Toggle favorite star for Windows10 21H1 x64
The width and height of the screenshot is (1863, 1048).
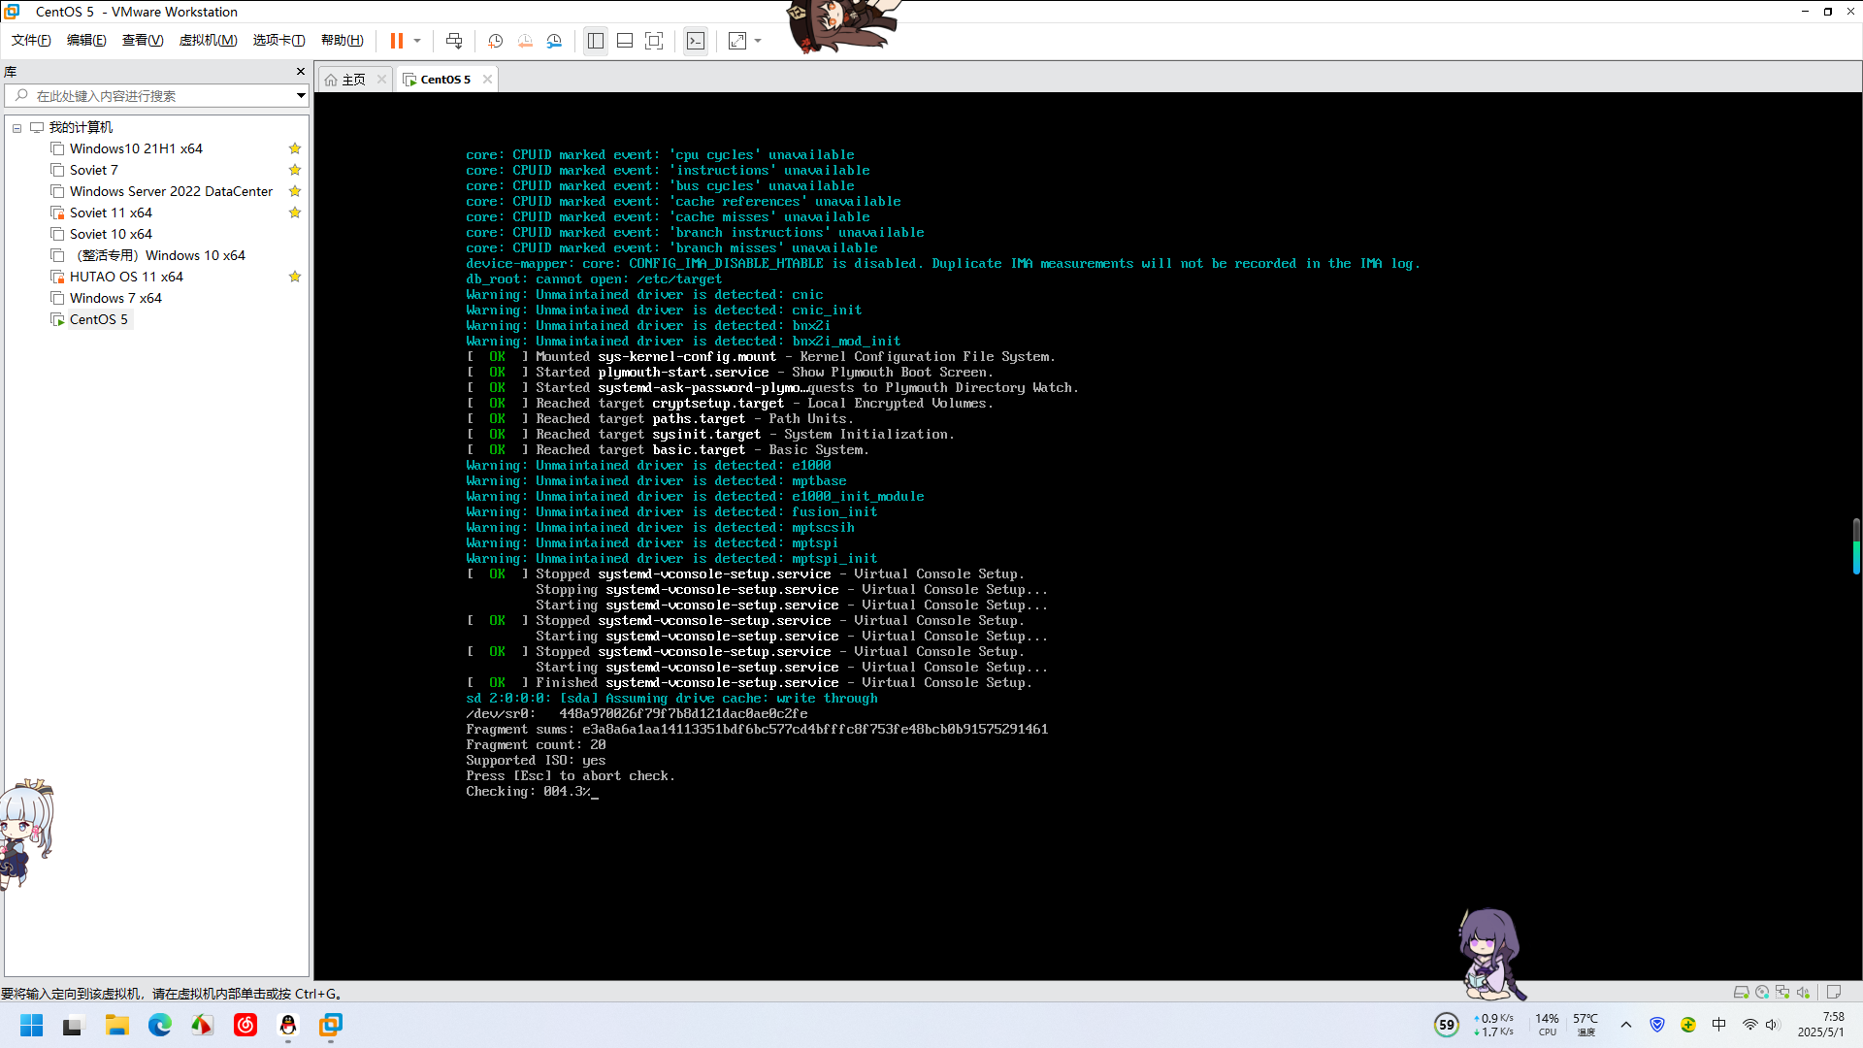click(295, 148)
